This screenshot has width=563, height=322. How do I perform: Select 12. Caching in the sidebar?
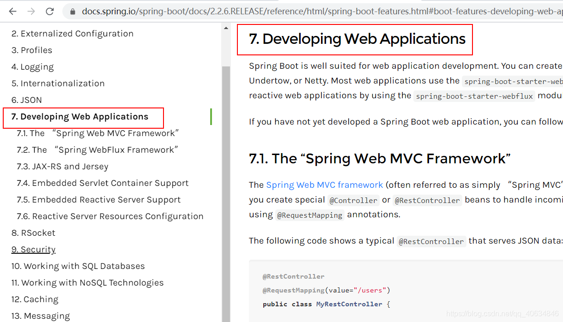coord(35,299)
